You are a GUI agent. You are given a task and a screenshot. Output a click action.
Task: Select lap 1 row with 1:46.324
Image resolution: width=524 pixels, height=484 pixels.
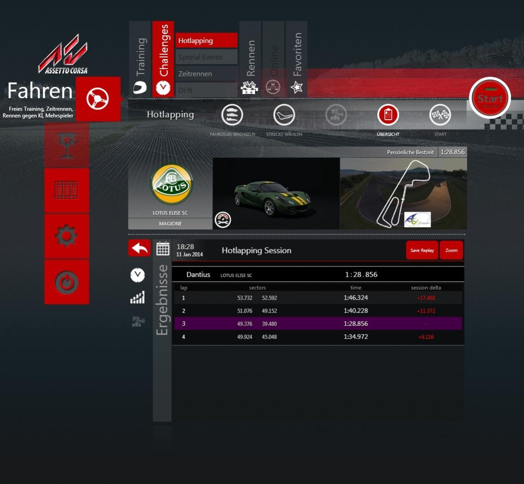[318, 297]
